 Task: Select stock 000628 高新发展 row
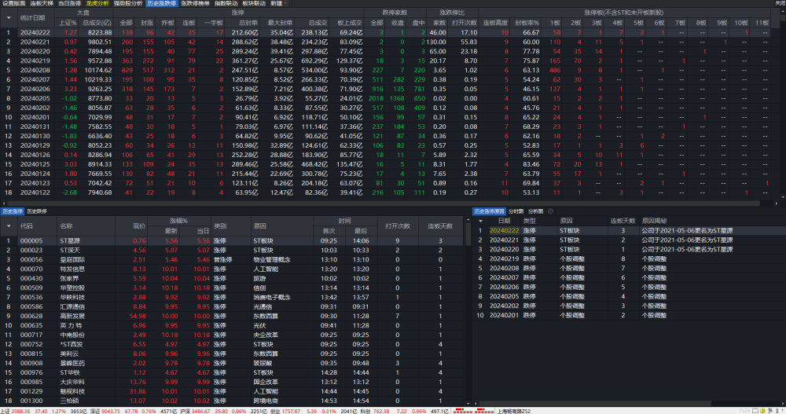coord(232,317)
